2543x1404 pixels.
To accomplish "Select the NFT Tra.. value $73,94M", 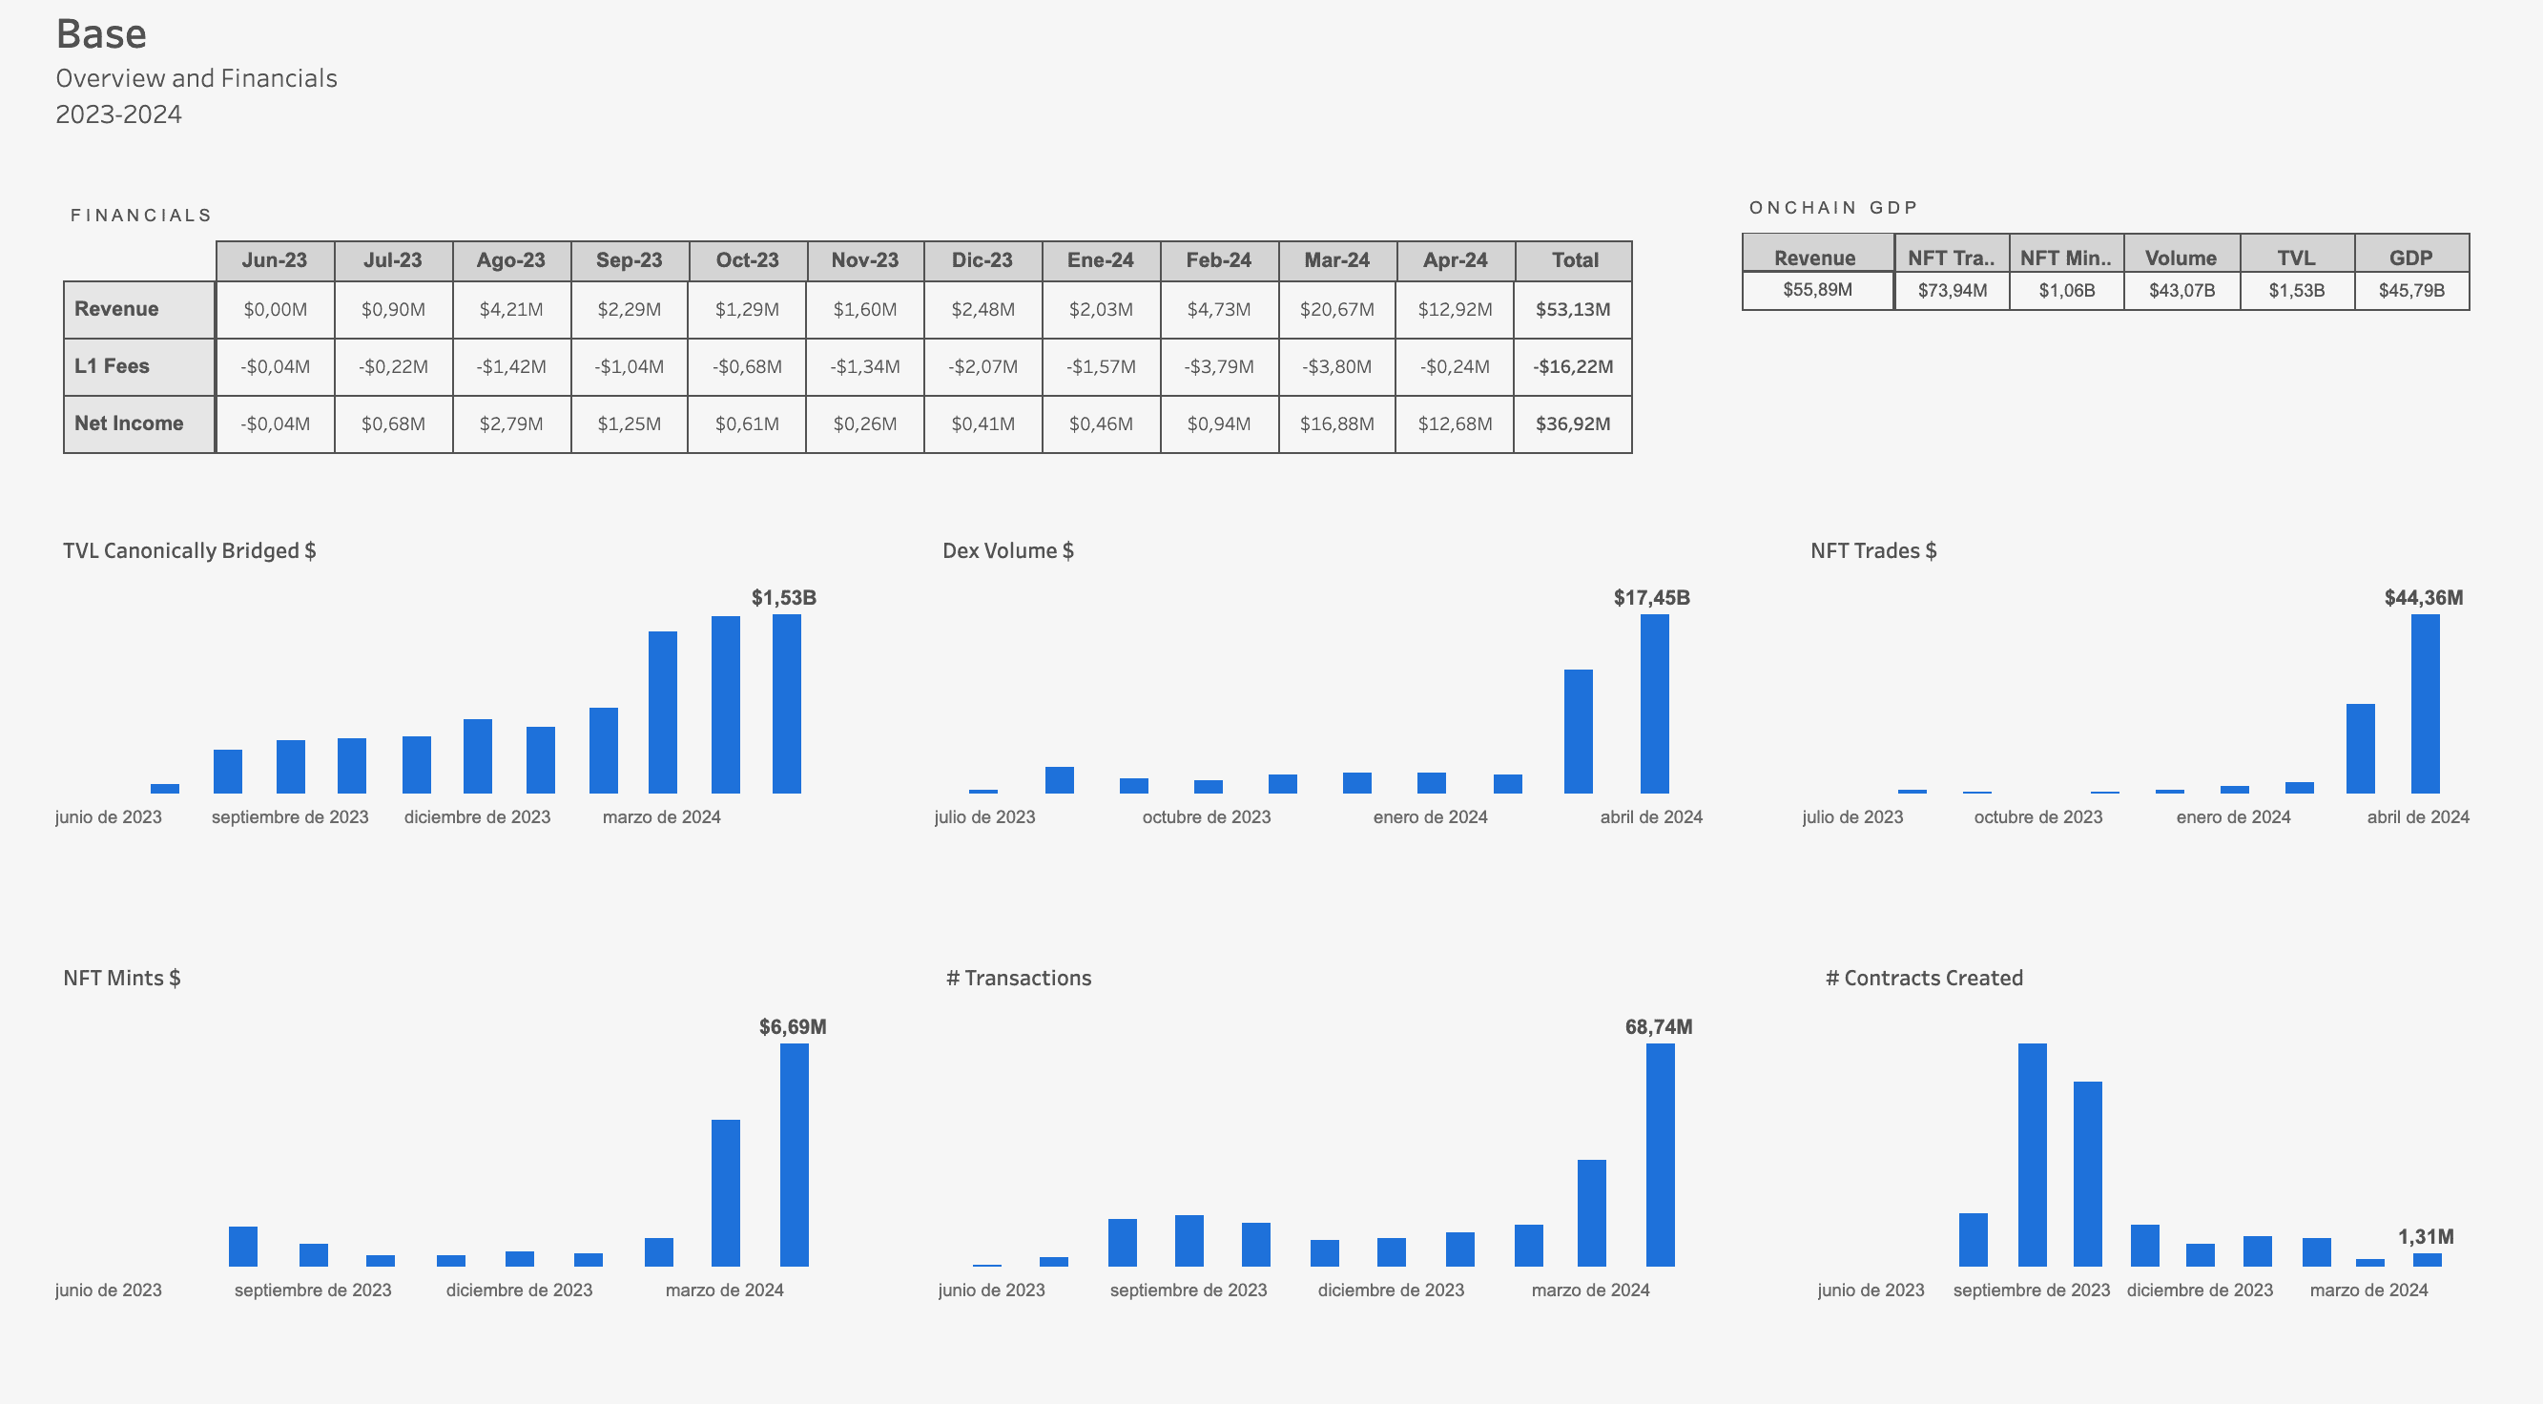I will click(x=1952, y=290).
